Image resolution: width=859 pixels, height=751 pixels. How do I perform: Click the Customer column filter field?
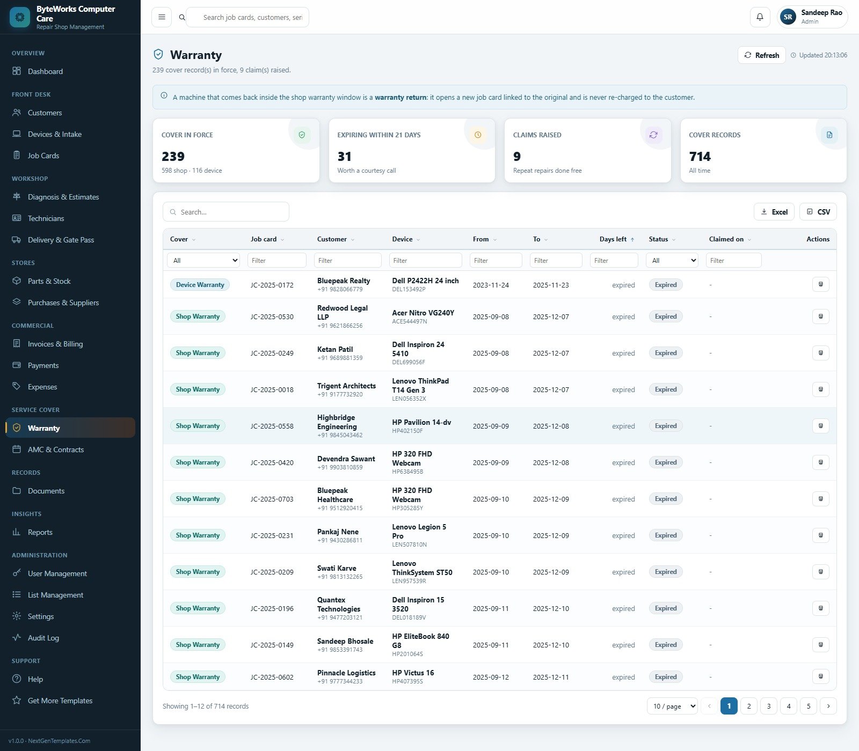348,260
